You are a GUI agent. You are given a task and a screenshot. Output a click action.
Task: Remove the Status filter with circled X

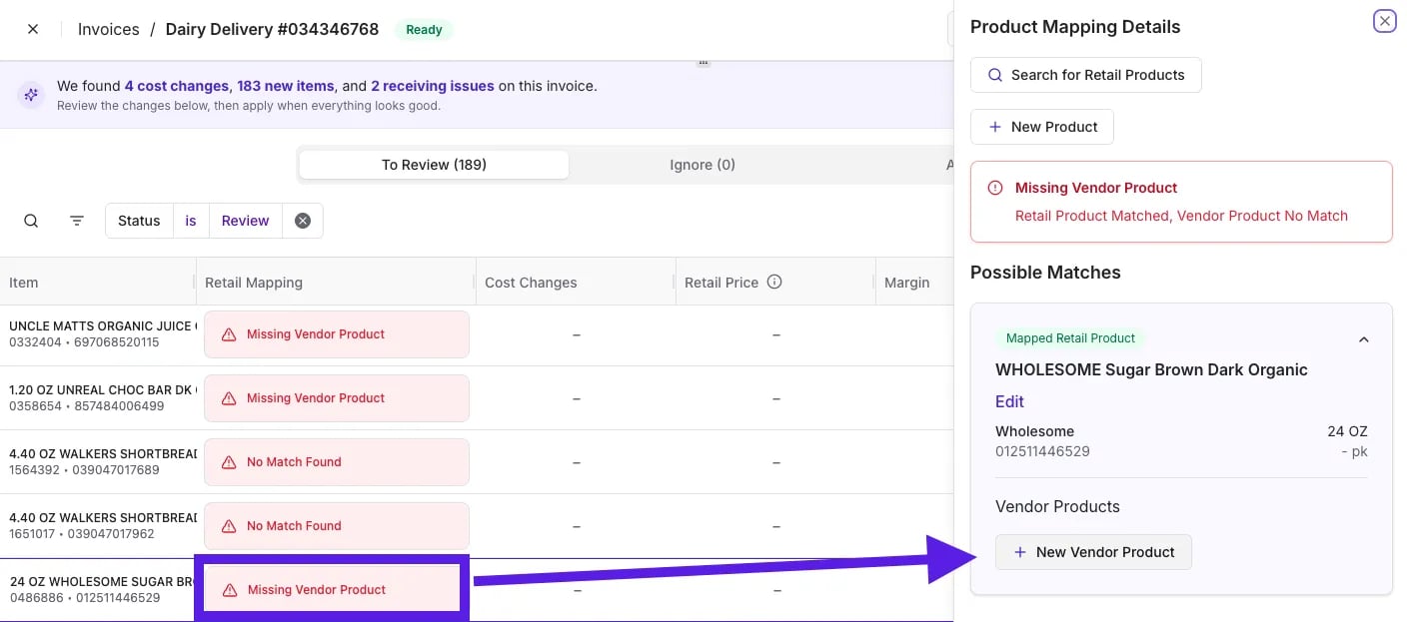point(303,221)
